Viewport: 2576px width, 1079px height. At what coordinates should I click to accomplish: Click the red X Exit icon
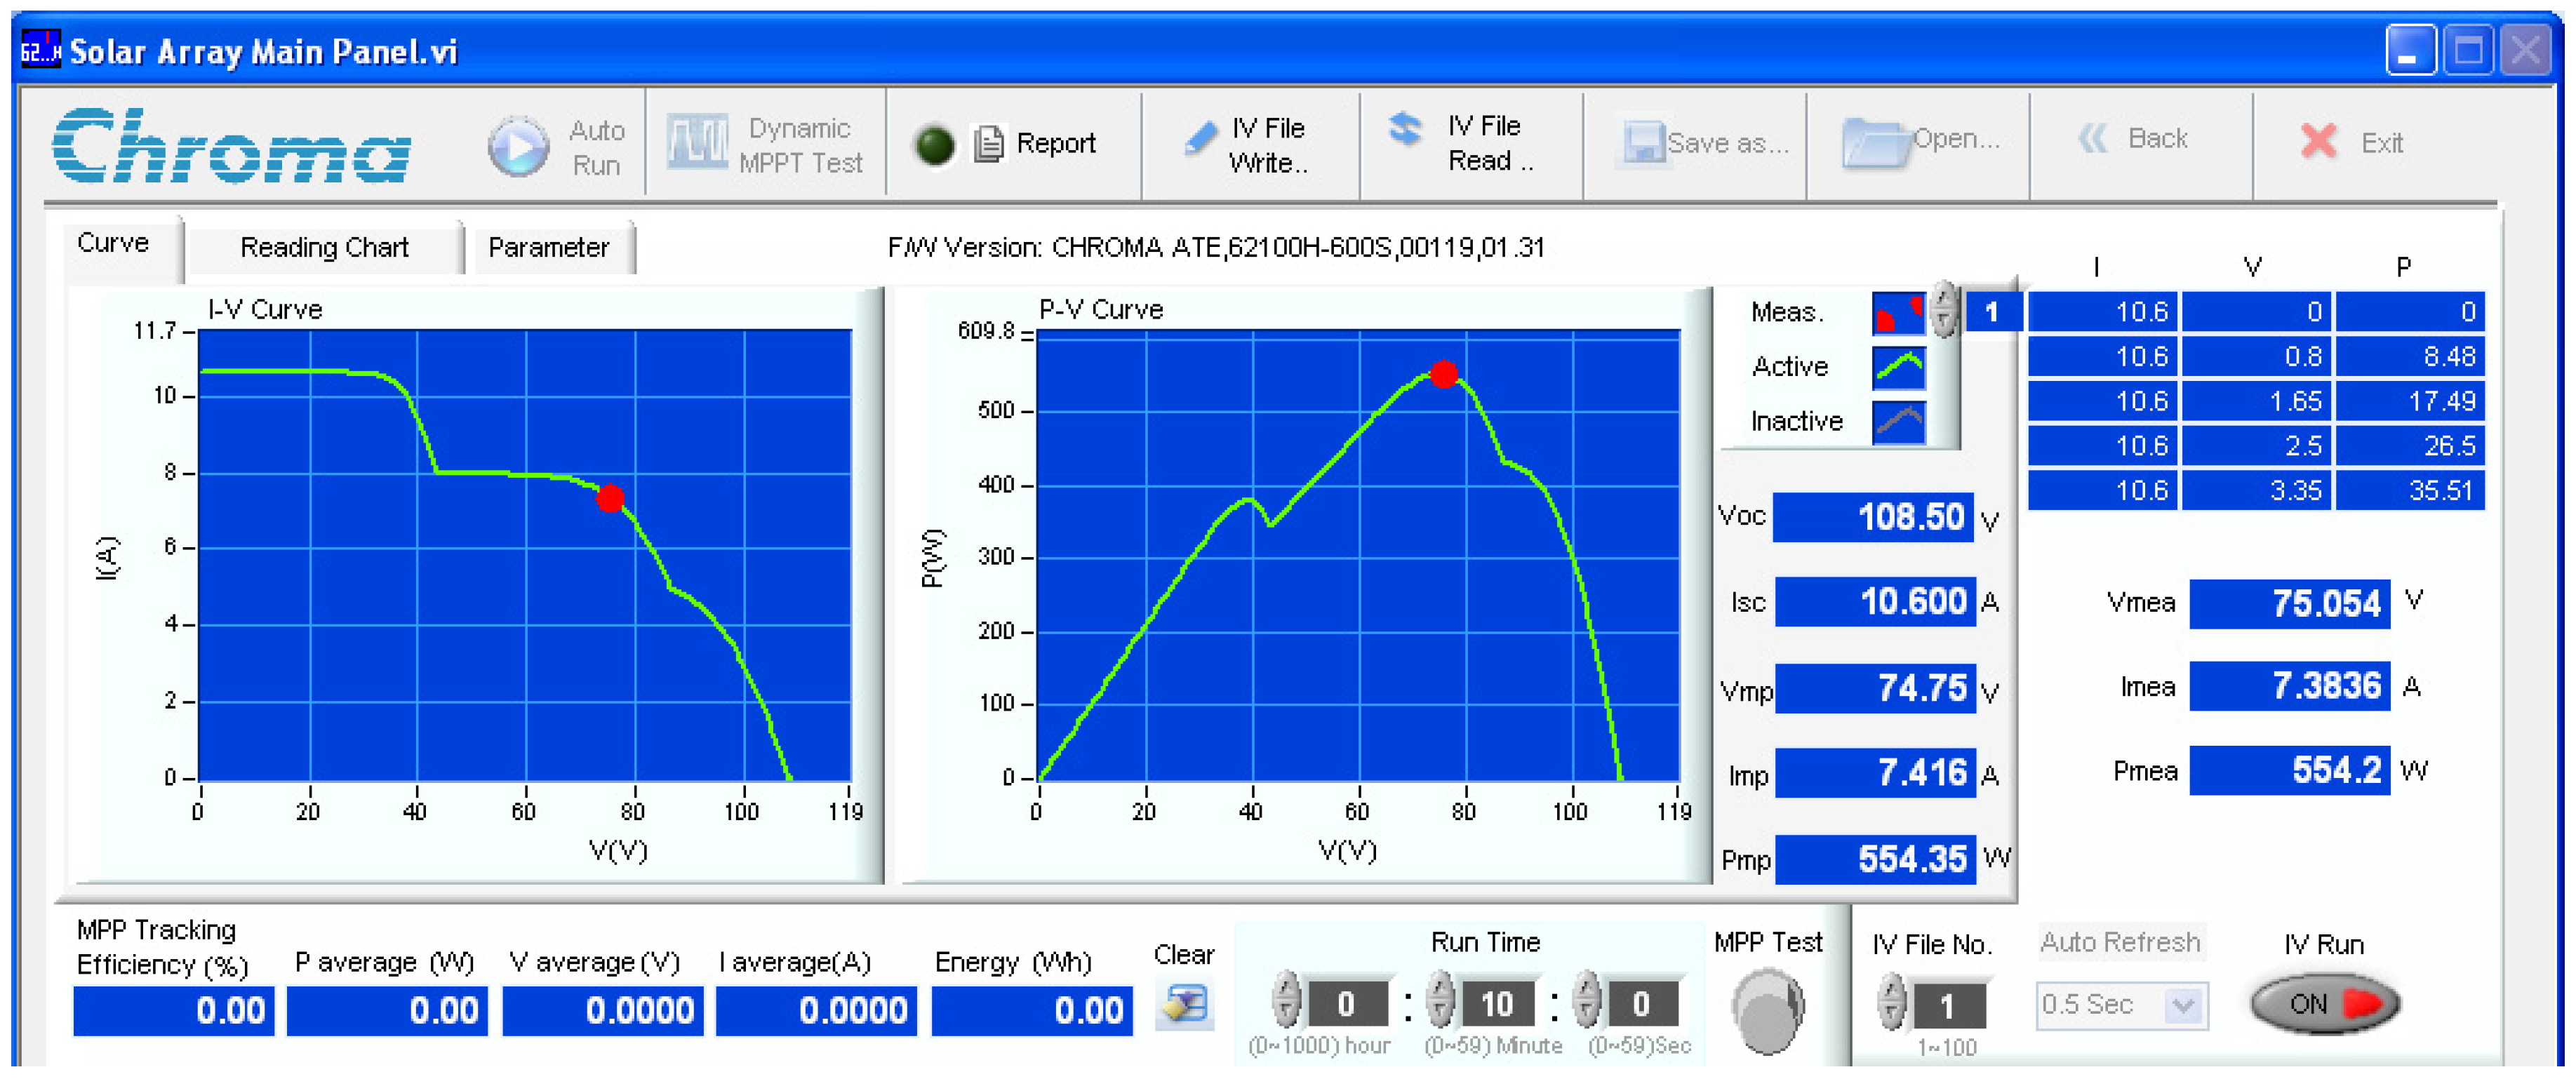[x=2318, y=142]
